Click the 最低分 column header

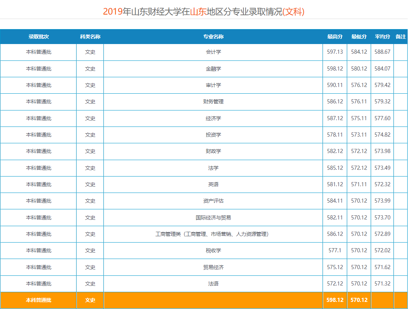pos(359,37)
